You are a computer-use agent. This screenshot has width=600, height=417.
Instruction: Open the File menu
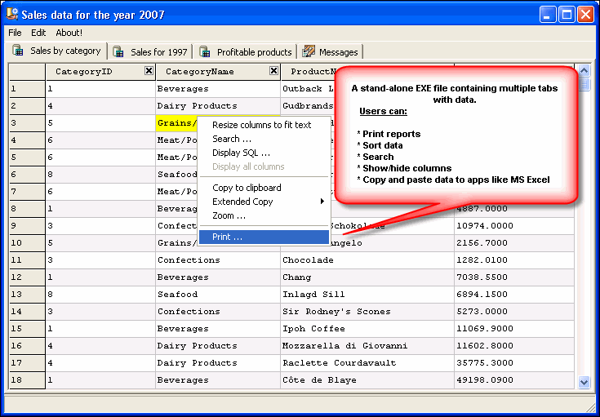[15, 33]
